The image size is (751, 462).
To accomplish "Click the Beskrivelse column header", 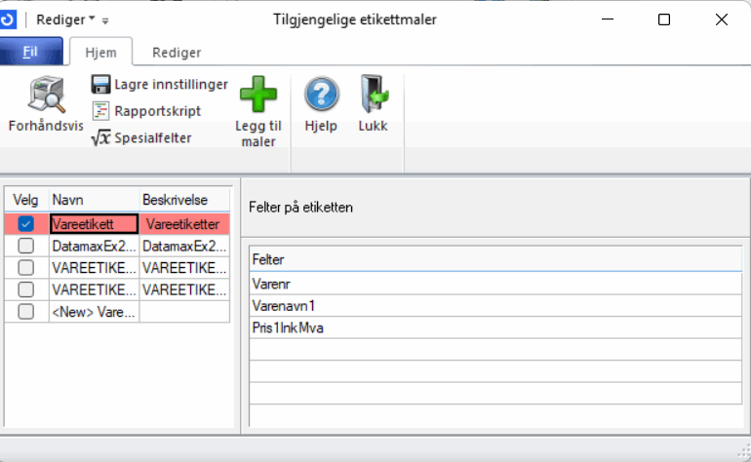I will coord(184,200).
